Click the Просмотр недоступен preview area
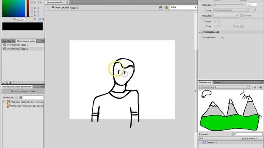 click(x=23, y=91)
